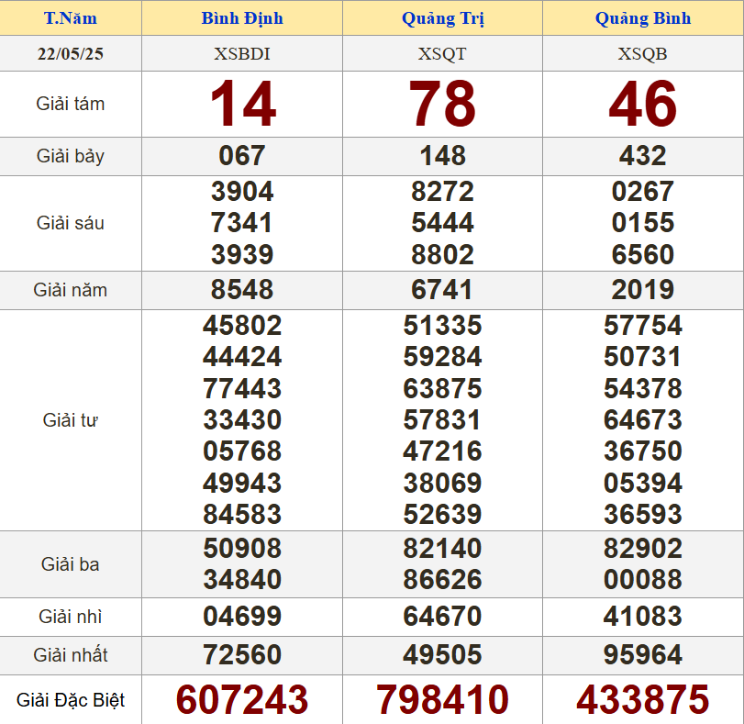Click the XSBDI lottery code
Screen dimensions: 744x724
coord(242,54)
